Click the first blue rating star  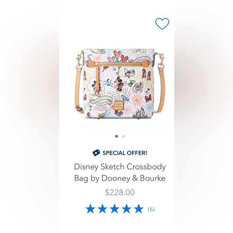[x=90, y=209]
